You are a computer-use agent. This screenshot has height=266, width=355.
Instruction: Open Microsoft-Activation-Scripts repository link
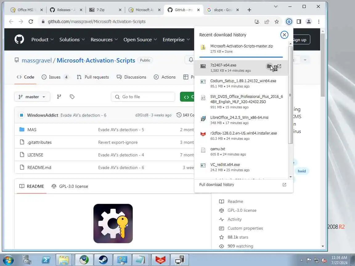point(96,60)
